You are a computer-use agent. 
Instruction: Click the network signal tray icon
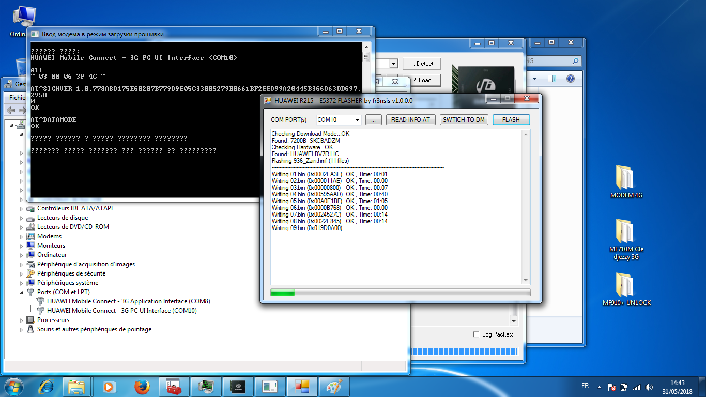click(637, 387)
